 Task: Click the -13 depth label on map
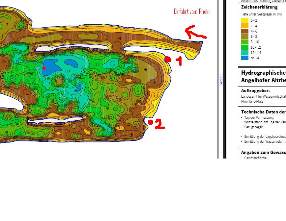click(68, 71)
